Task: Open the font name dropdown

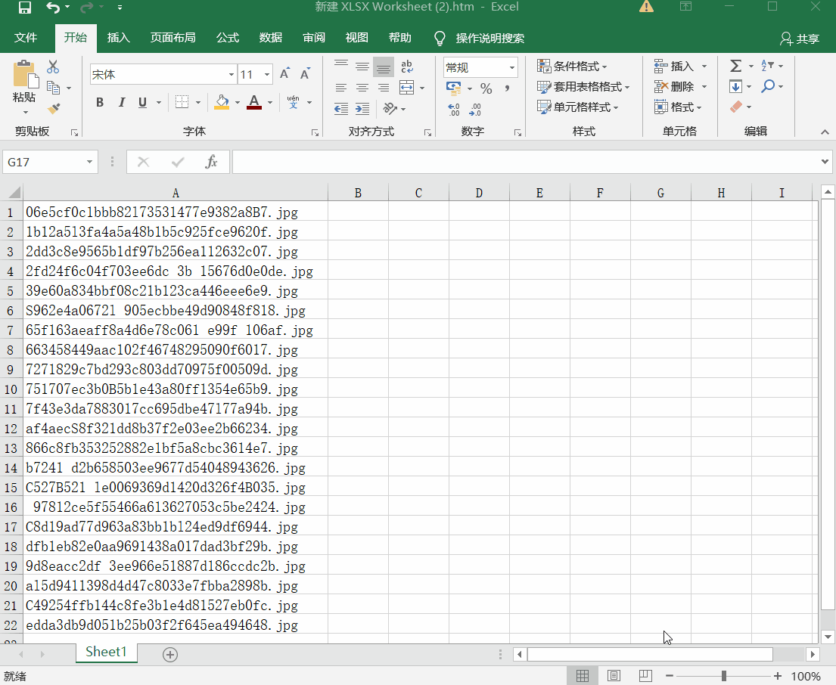Action: 232,75
